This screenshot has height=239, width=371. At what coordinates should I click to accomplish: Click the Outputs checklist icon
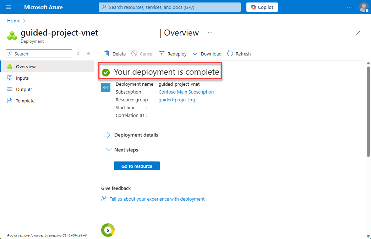(x=10, y=89)
